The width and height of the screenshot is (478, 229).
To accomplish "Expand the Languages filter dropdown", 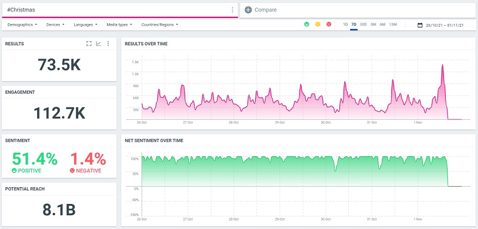I will tap(85, 25).
